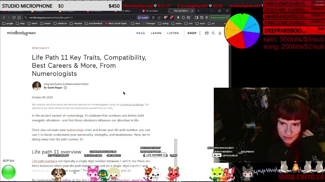Open the cool bookmarks folder
This screenshot has height=182, width=325.
pos(188,23)
